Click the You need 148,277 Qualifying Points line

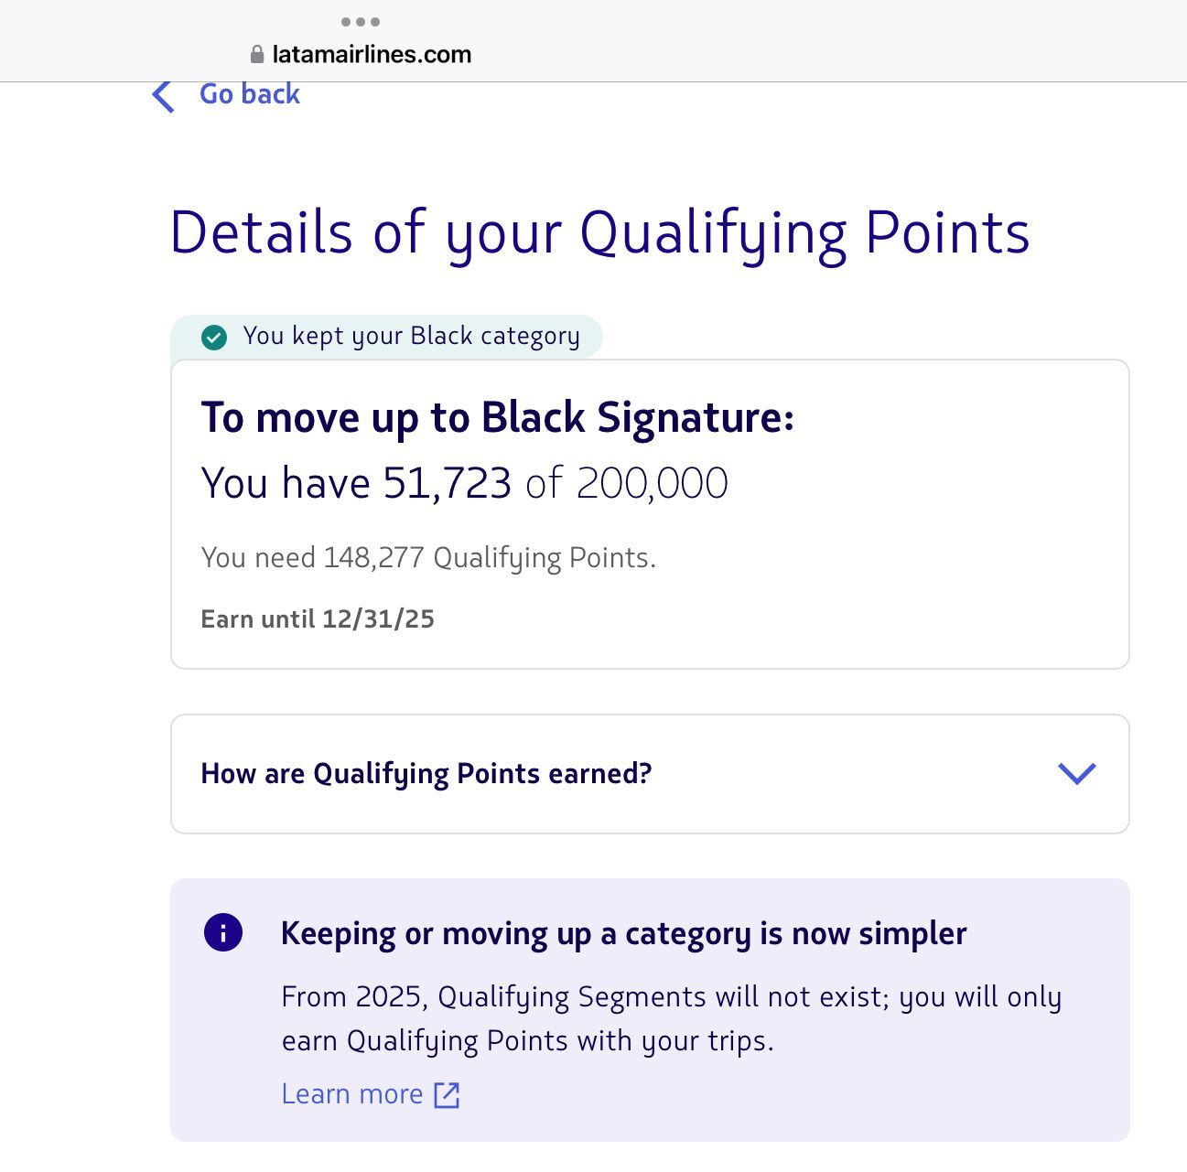428,558
